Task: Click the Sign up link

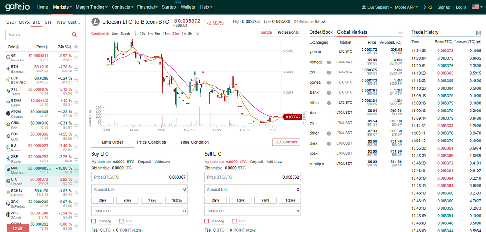Action: (444, 7)
